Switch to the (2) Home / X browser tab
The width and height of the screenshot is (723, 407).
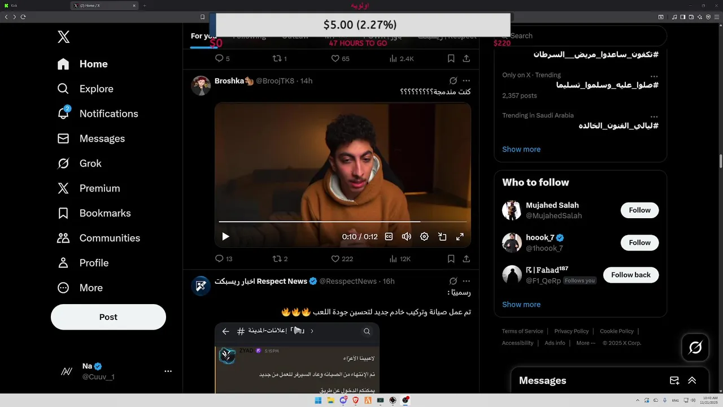tap(104, 6)
